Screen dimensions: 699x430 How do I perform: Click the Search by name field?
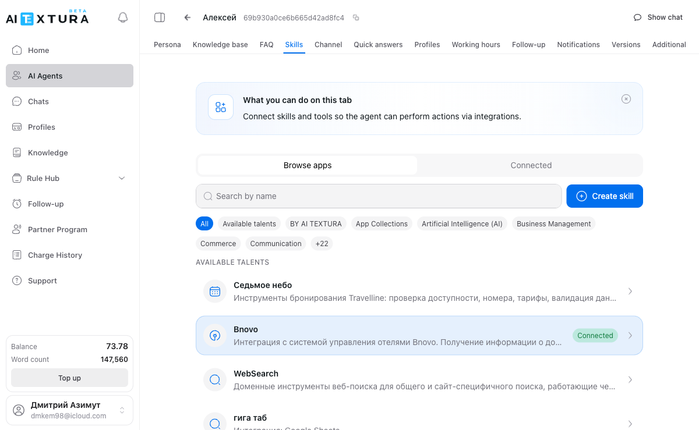pos(379,196)
